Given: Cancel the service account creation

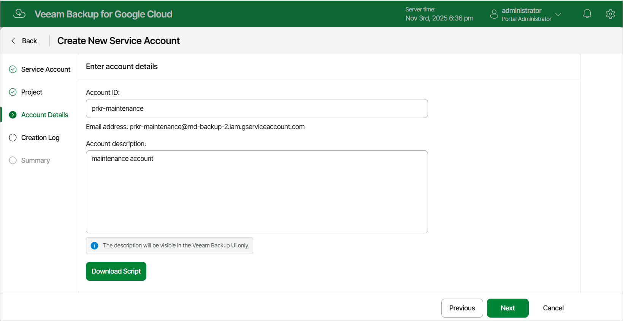Looking at the screenshot, I should point(553,308).
